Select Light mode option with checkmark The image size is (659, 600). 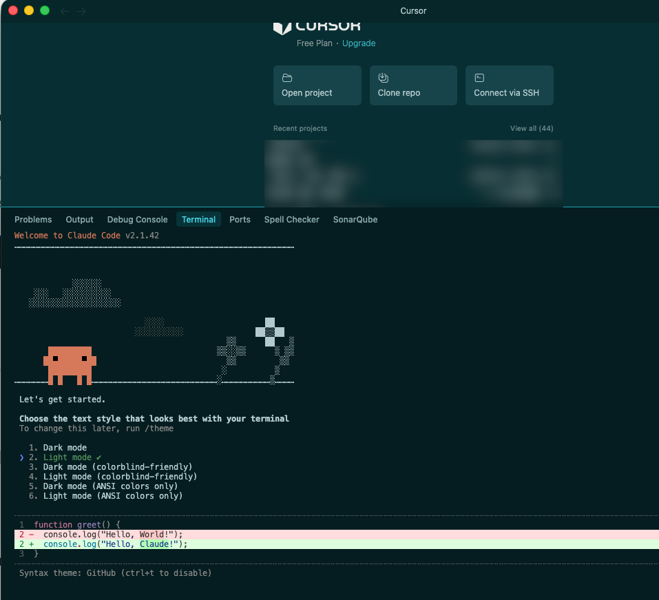67,457
